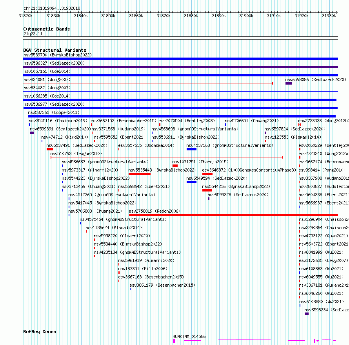Open nsv834081 (Wong2007) variant label

click(x=47, y=79)
